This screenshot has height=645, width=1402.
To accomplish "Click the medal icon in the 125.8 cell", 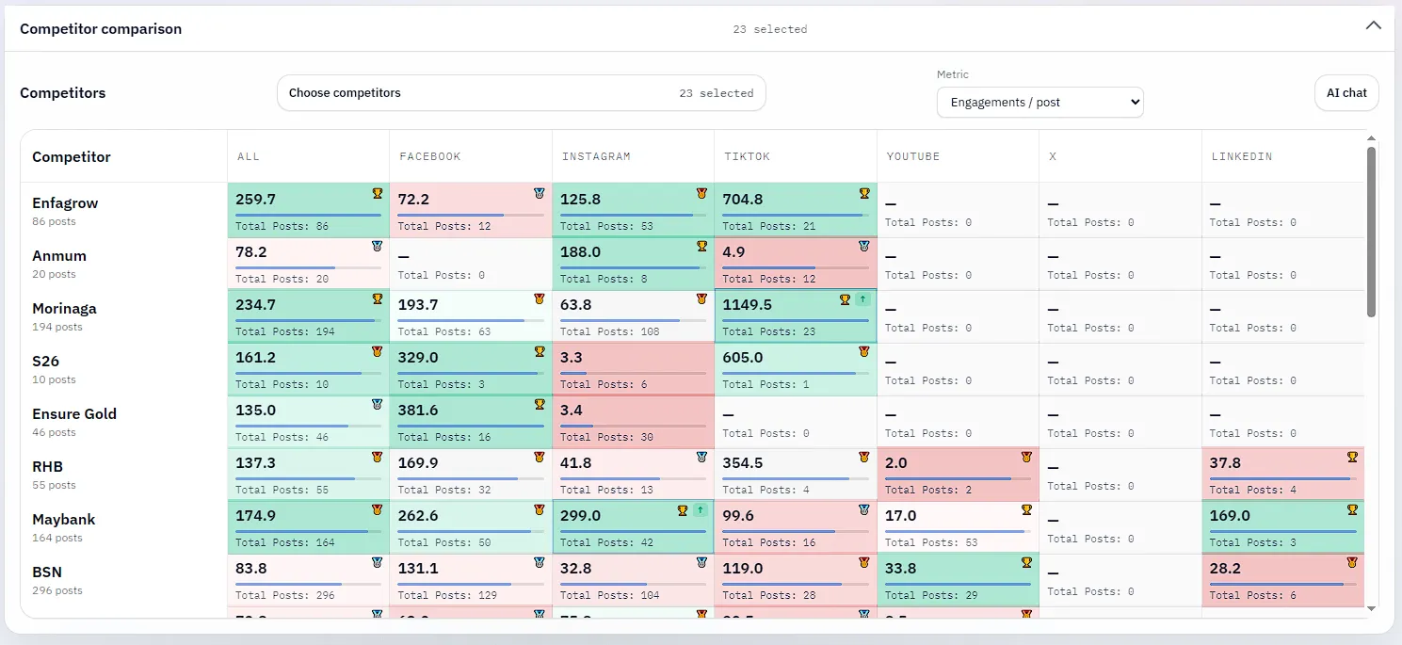I will click(701, 193).
